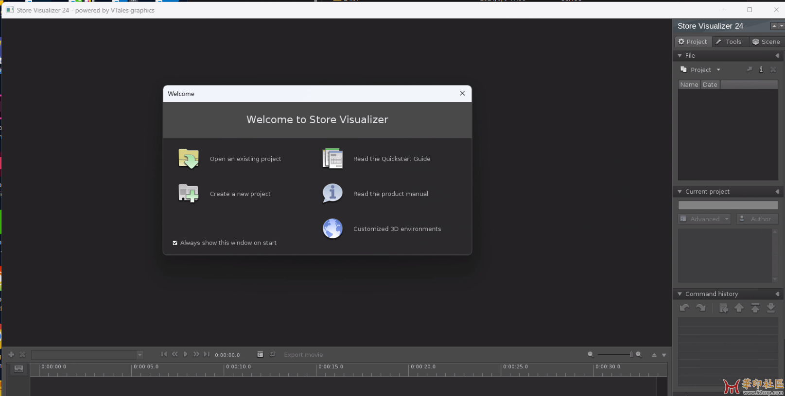
Task: Click the timeline collapse up-arrow icon
Action: [654, 355]
